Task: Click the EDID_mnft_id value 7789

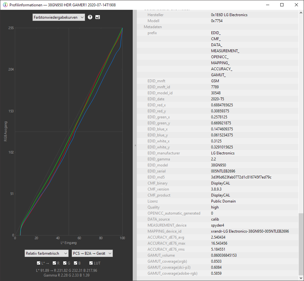Action: click(215, 87)
